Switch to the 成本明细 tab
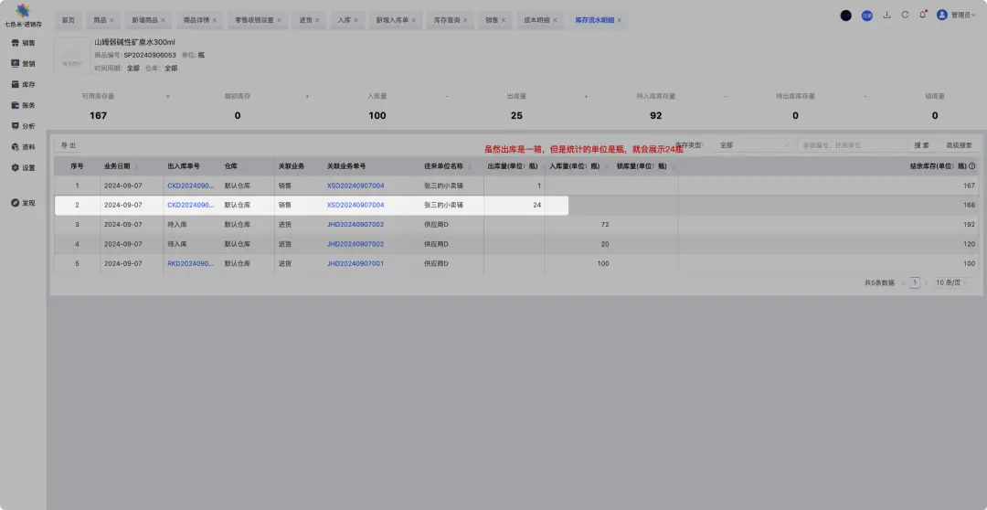987x510 pixels. [536, 19]
